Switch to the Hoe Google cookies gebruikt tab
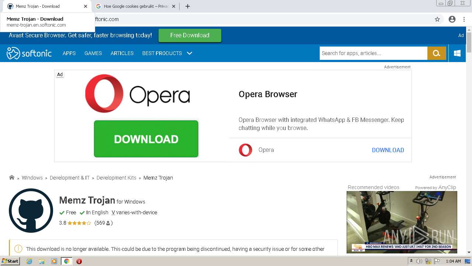472x266 pixels. click(x=136, y=6)
